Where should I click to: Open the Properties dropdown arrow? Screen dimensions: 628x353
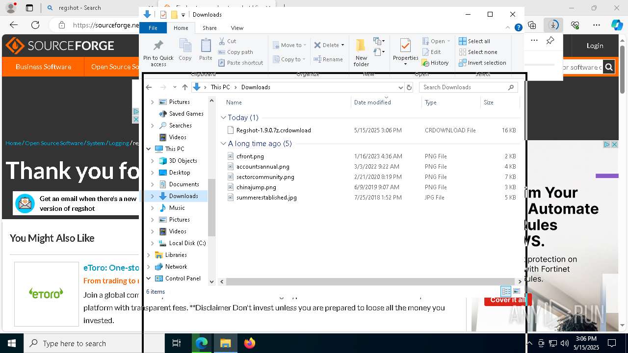[405, 64]
